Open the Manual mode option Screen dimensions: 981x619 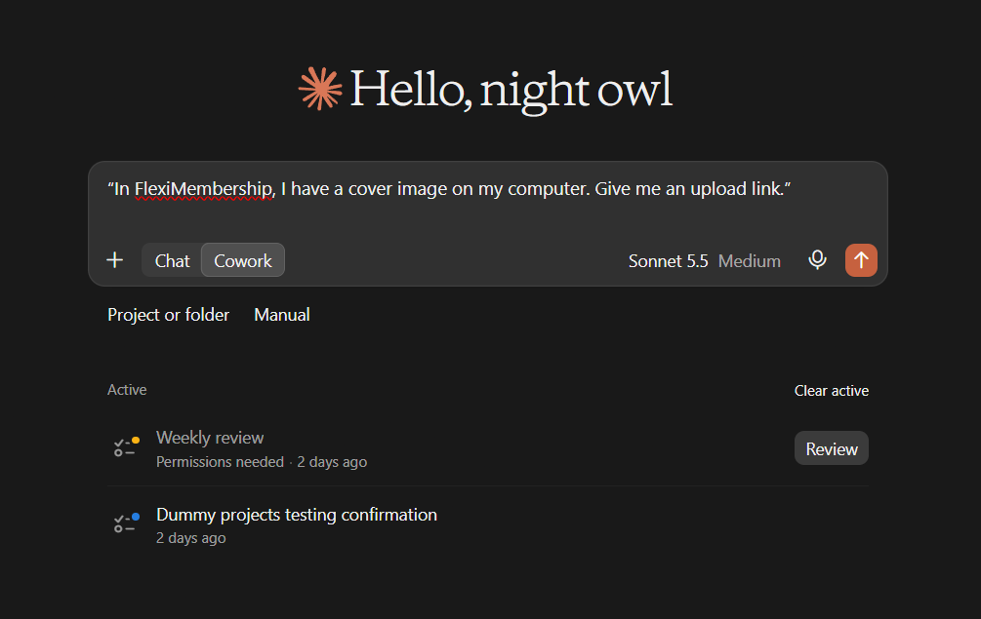pos(281,315)
